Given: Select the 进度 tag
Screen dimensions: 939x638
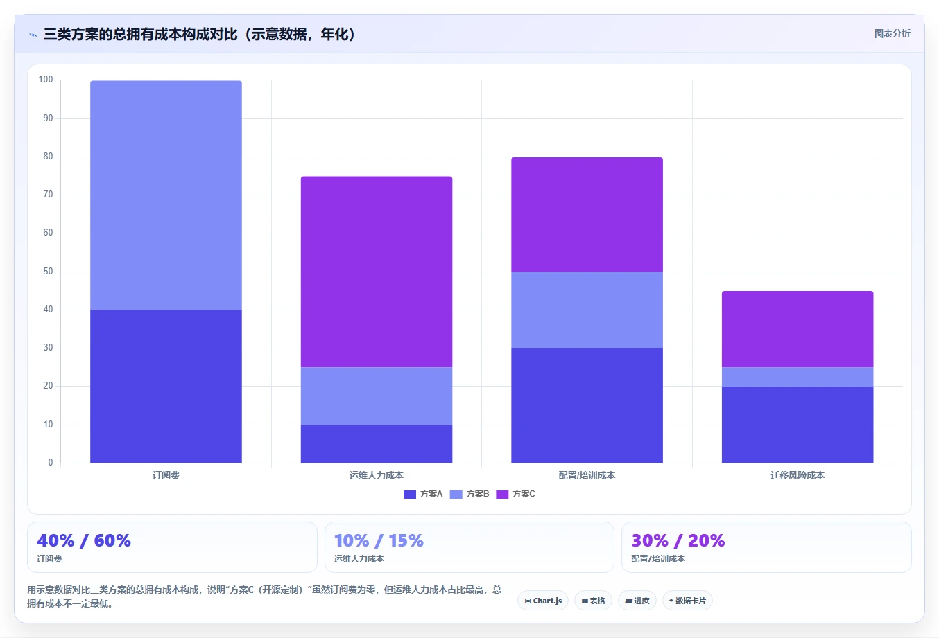Looking at the screenshot, I should click(x=637, y=601).
